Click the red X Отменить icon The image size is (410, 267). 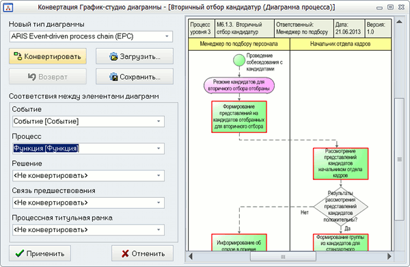click(125, 253)
